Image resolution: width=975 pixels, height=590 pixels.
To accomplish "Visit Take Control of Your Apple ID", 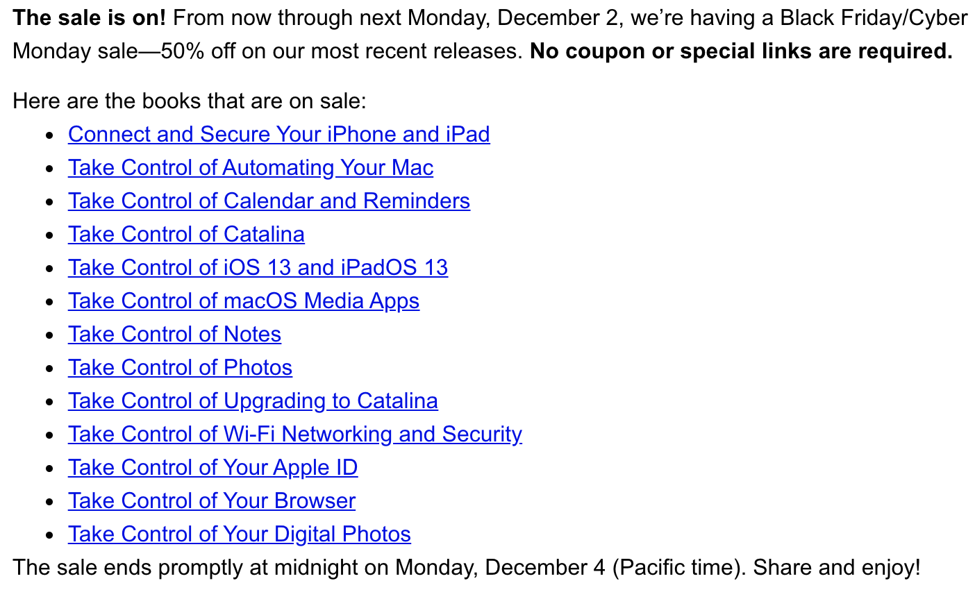I will pyautogui.click(x=212, y=467).
